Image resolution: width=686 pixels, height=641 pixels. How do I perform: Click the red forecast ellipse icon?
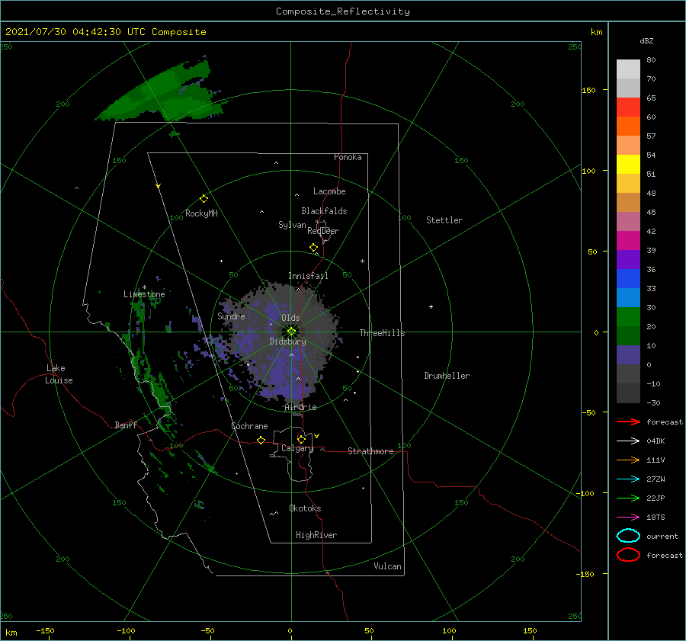[628, 555]
